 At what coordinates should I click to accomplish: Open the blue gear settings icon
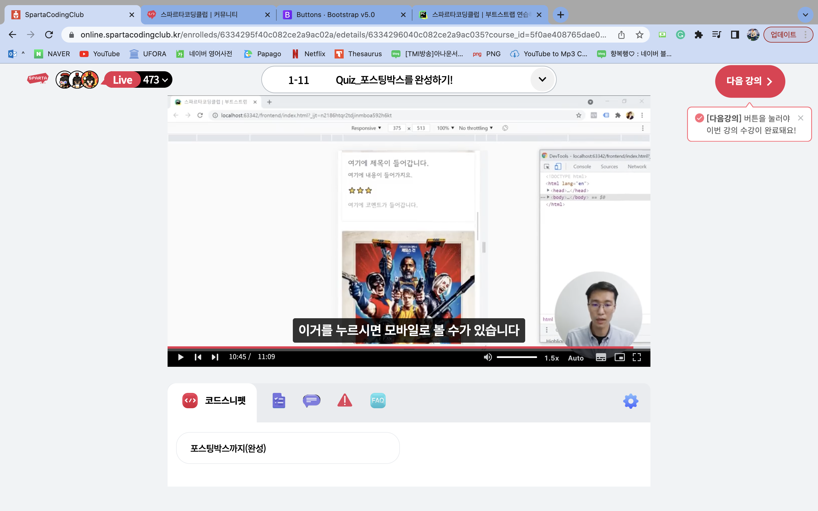pyautogui.click(x=631, y=401)
